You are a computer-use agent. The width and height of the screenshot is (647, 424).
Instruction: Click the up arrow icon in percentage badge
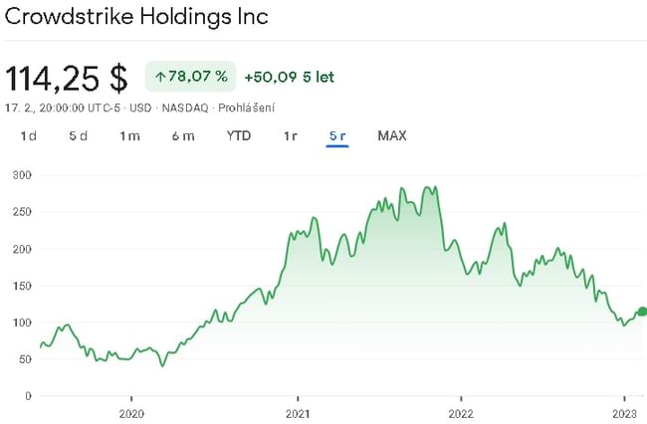(x=160, y=77)
